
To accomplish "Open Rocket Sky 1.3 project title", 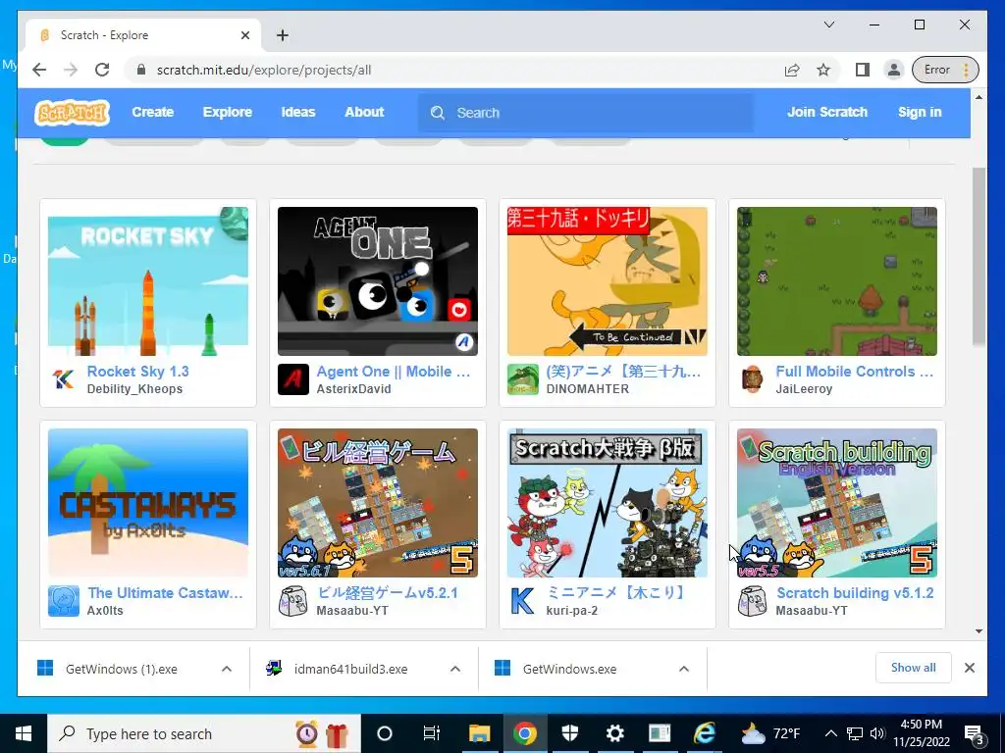I will (x=137, y=372).
